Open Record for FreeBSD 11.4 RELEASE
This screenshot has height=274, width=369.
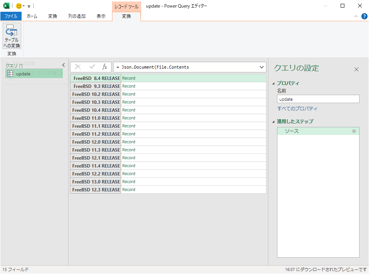pyautogui.click(x=129, y=166)
